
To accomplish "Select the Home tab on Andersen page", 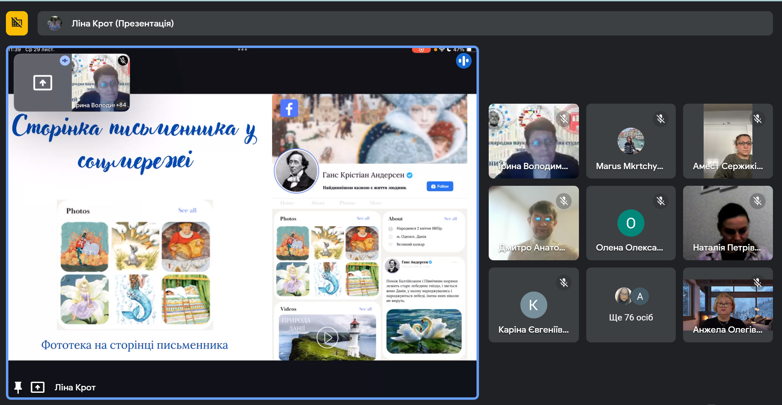I will point(287,203).
